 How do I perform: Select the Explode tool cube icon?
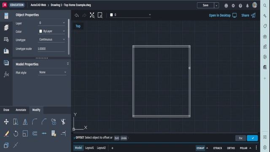click(x=6, y=145)
